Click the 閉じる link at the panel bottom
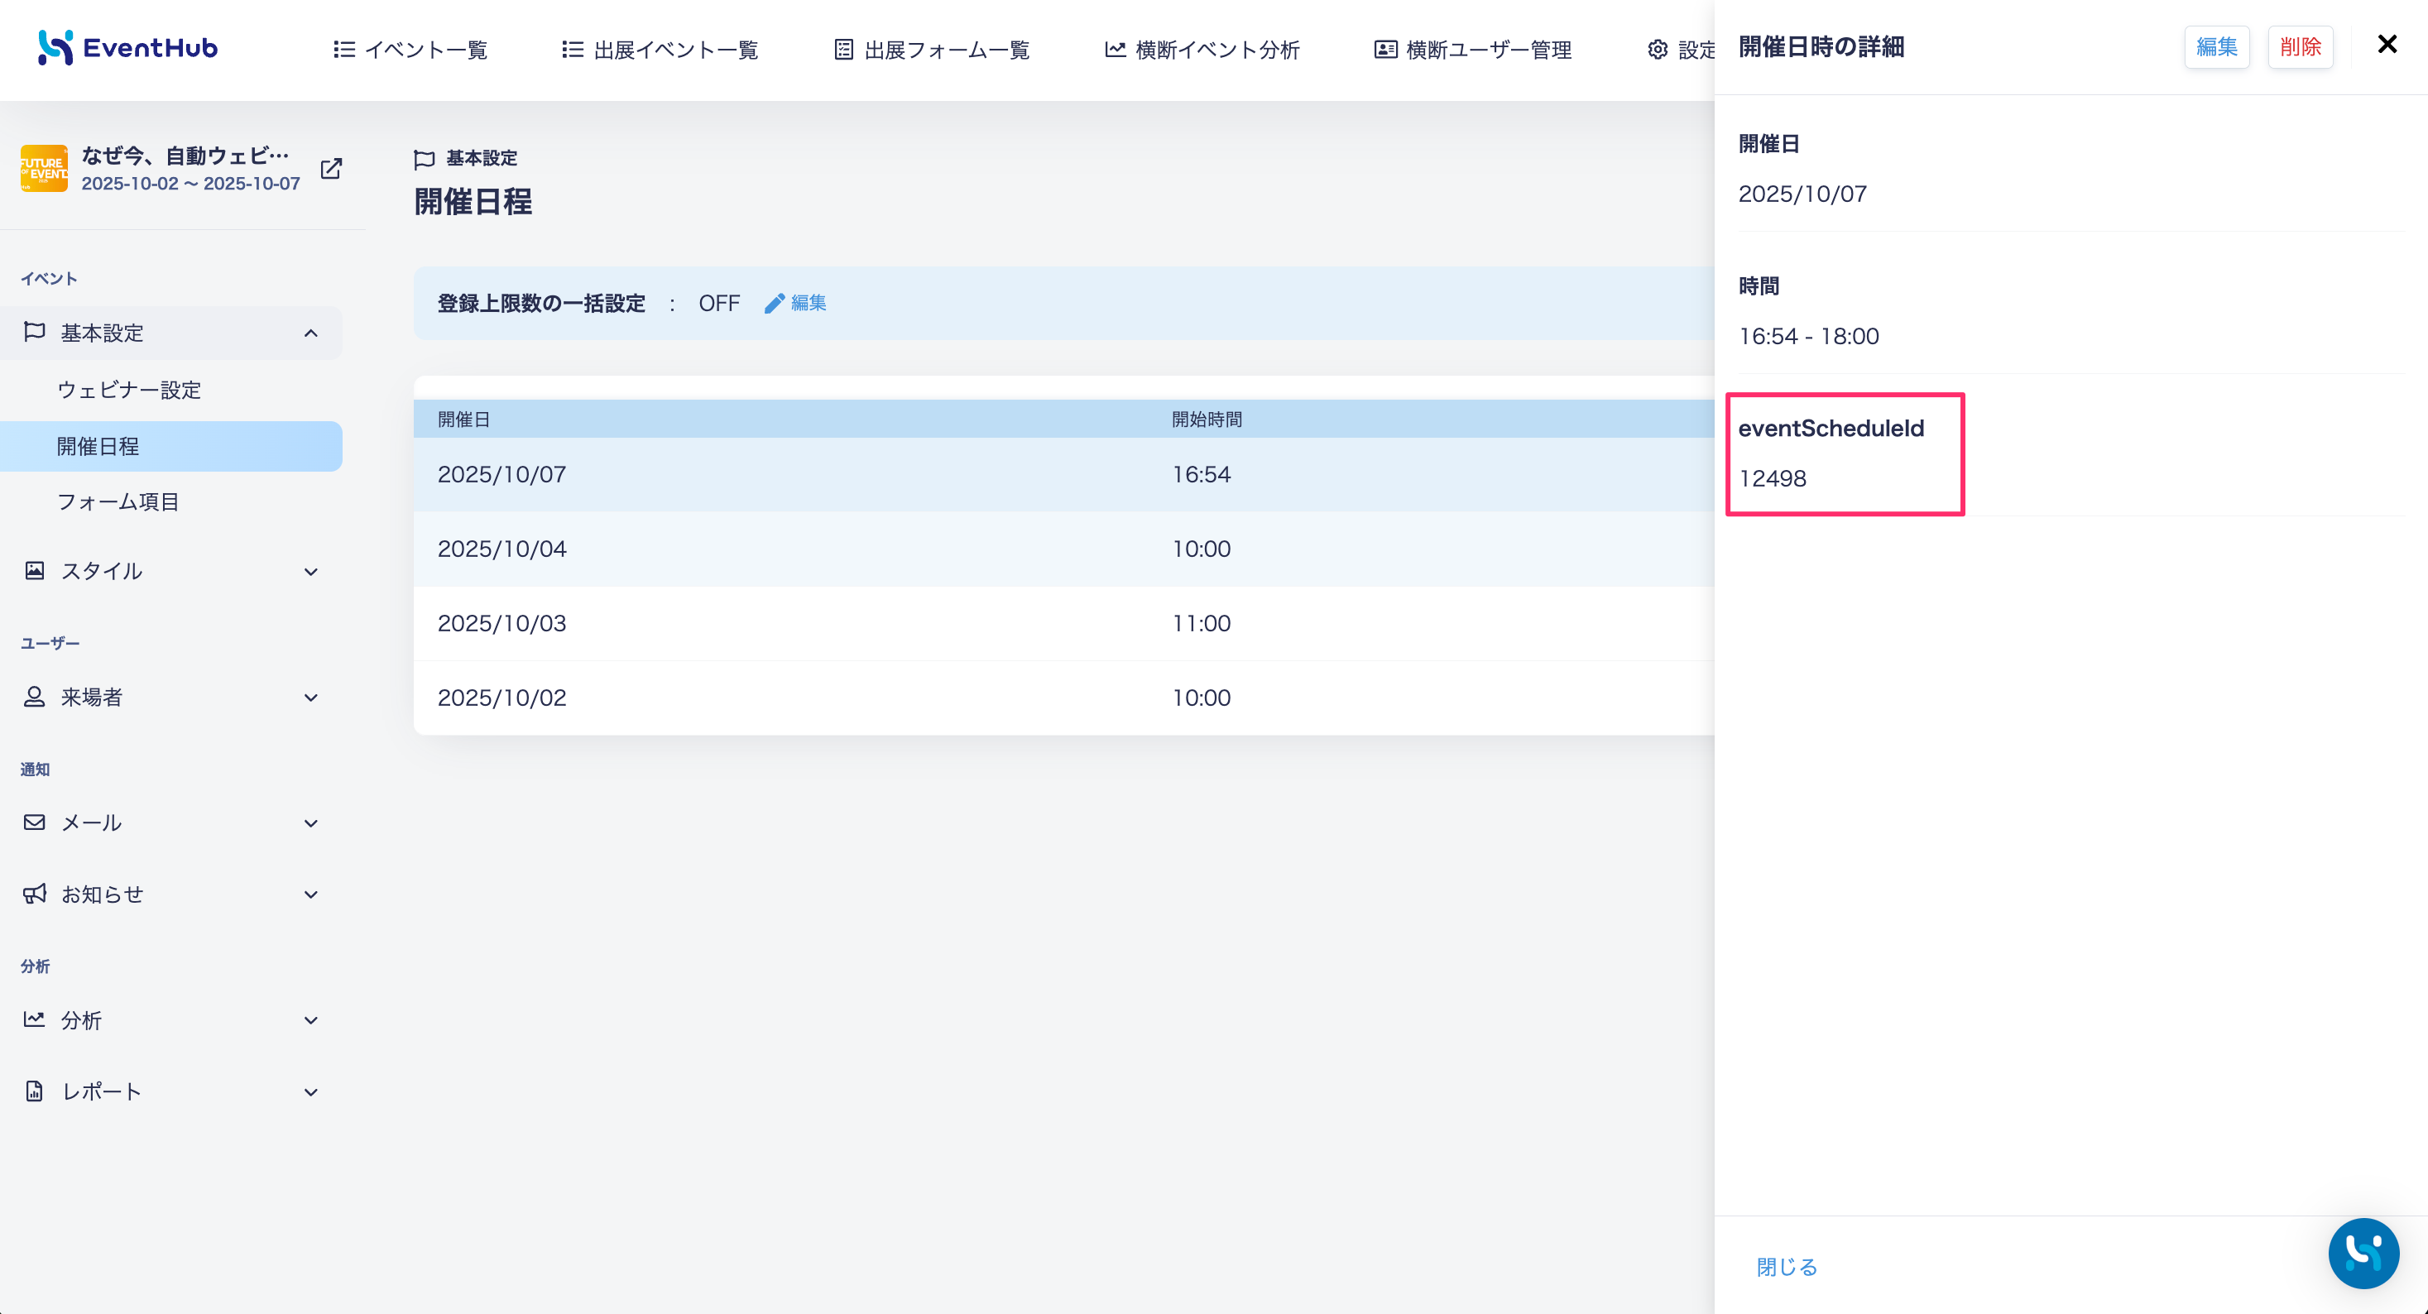Viewport: 2428px width, 1314px height. pyautogui.click(x=1786, y=1267)
